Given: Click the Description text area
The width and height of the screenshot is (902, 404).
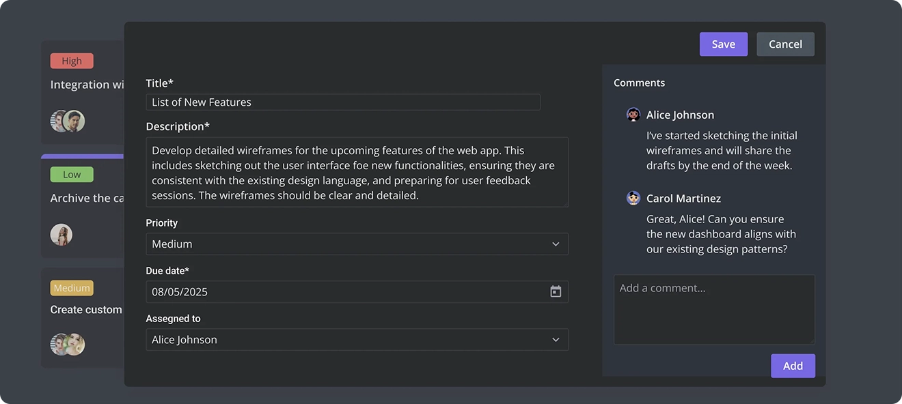Looking at the screenshot, I should (x=356, y=172).
